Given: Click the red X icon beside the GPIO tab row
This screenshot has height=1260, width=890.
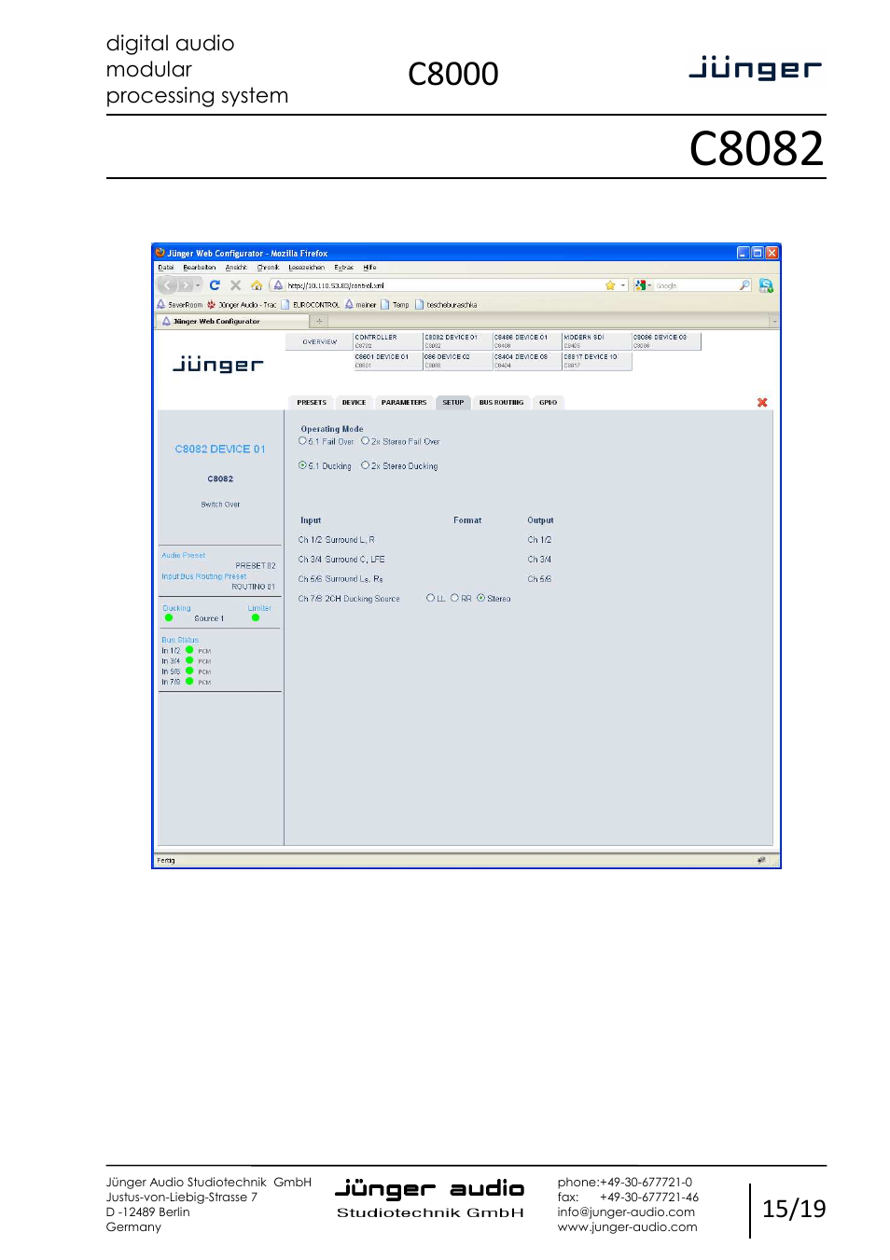Looking at the screenshot, I should tap(762, 403).
